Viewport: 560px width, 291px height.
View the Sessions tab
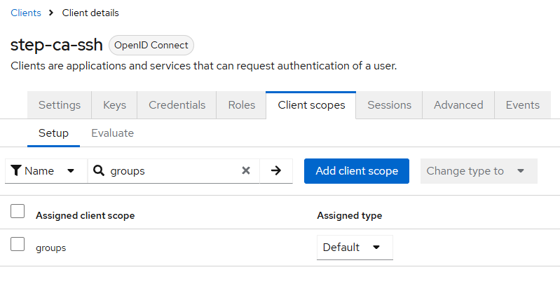pyautogui.click(x=389, y=105)
